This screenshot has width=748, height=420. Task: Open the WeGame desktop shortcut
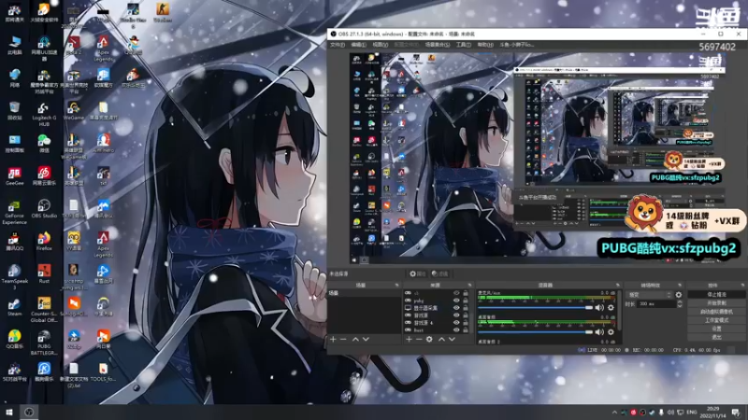click(x=74, y=110)
